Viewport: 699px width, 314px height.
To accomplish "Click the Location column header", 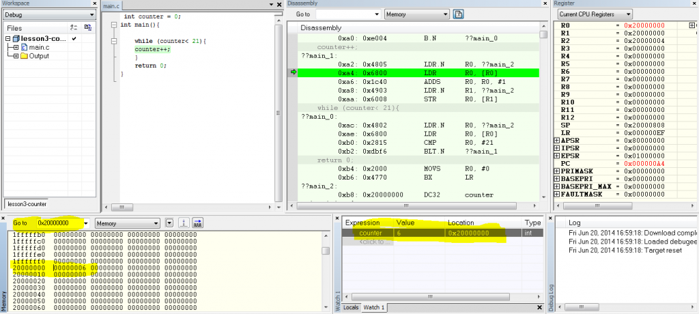I will click(483, 223).
